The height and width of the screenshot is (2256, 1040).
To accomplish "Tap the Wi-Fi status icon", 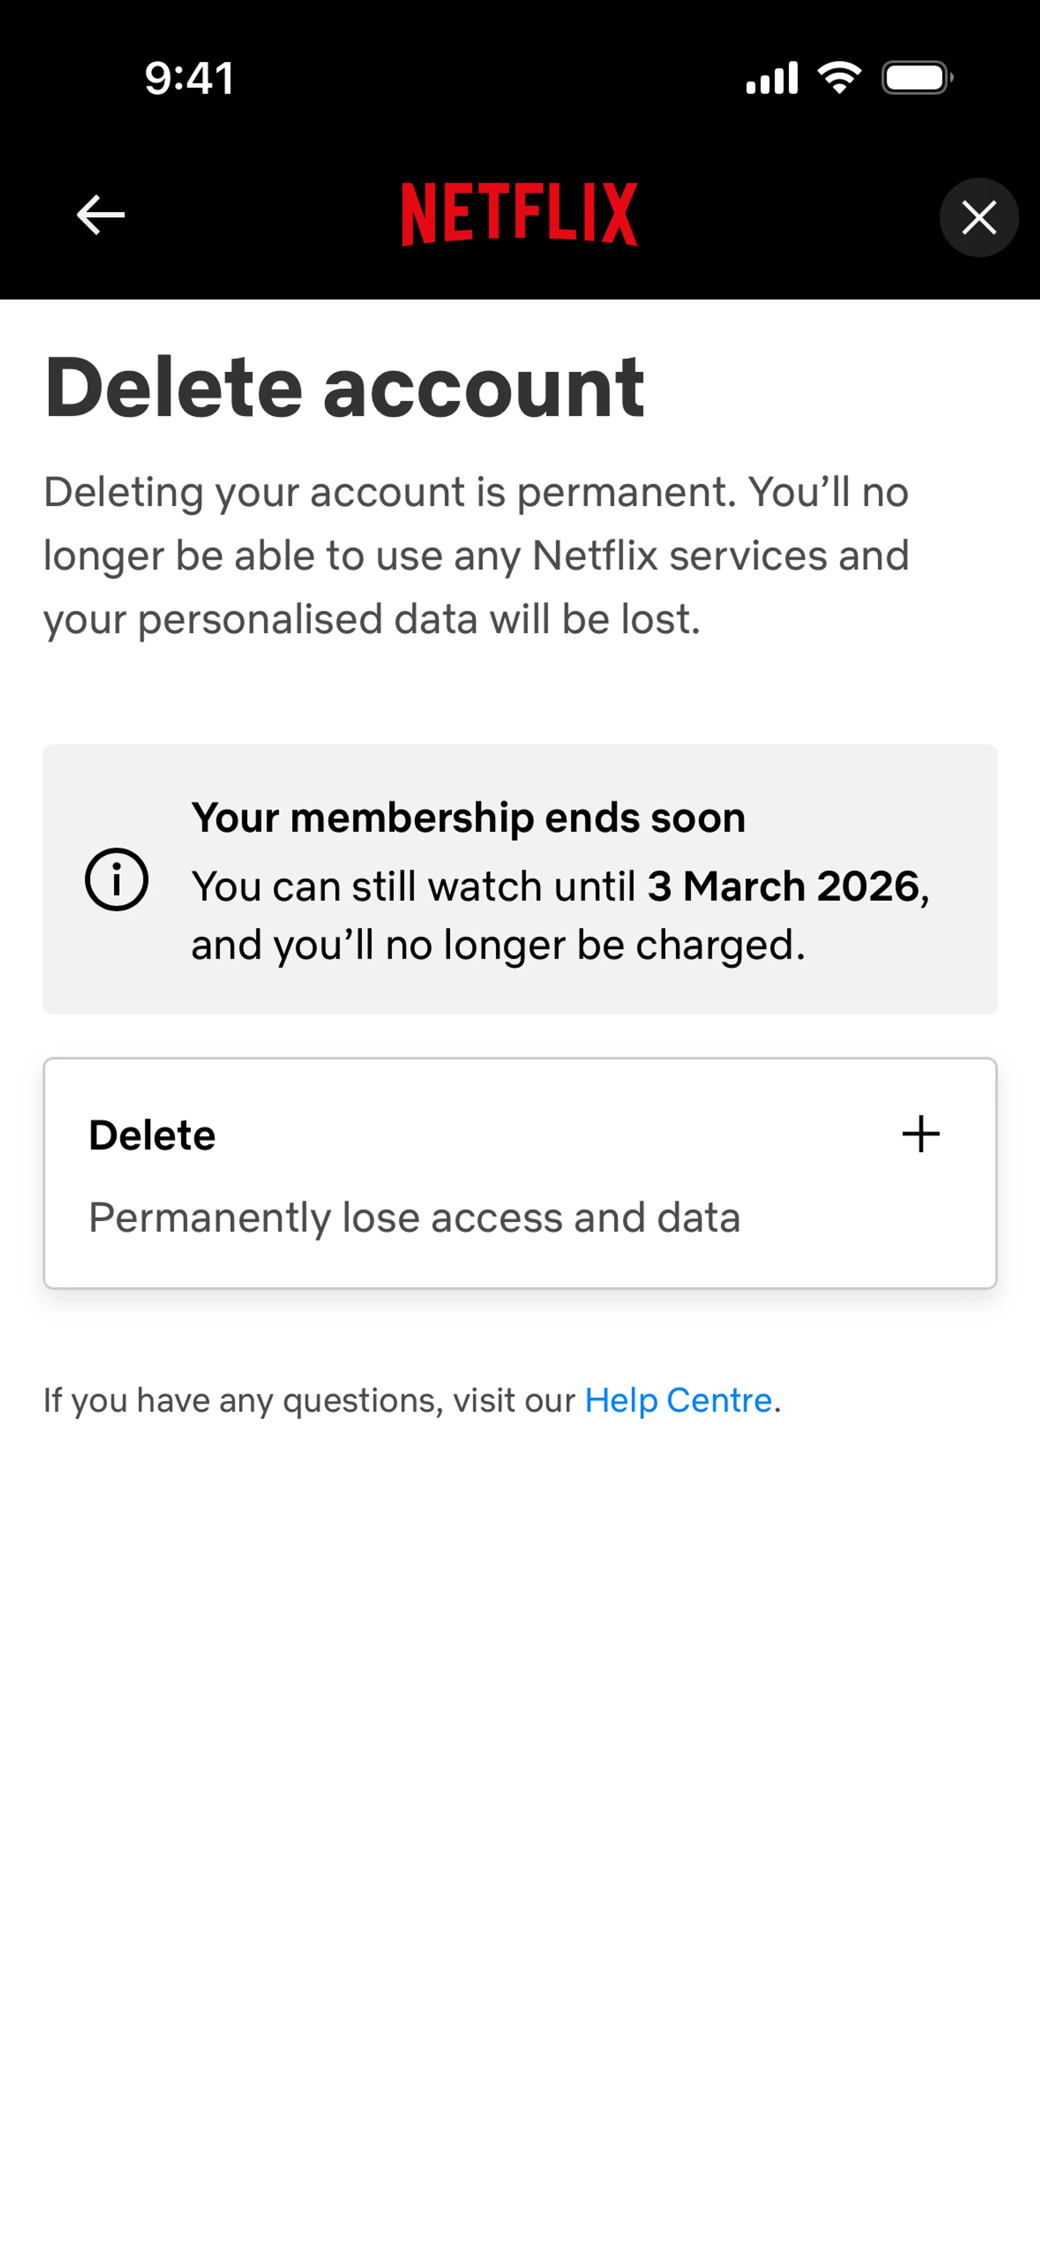I will coord(840,78).
